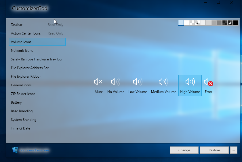
Task: Click the door2windows logo icon
Action: [x=15, y=150]
